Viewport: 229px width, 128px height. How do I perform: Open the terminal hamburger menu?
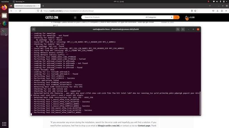(183, 29)
